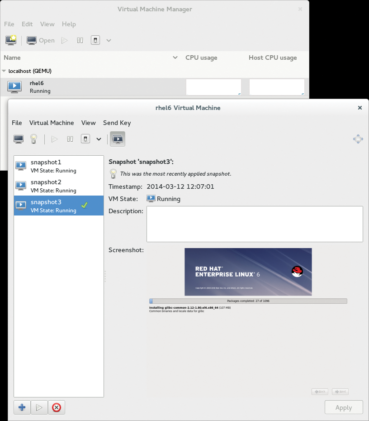This screenshot has height=421, width=369.
Task: Show virtual hardware details via lightbulb icon
Action: [x=33, y=139]
